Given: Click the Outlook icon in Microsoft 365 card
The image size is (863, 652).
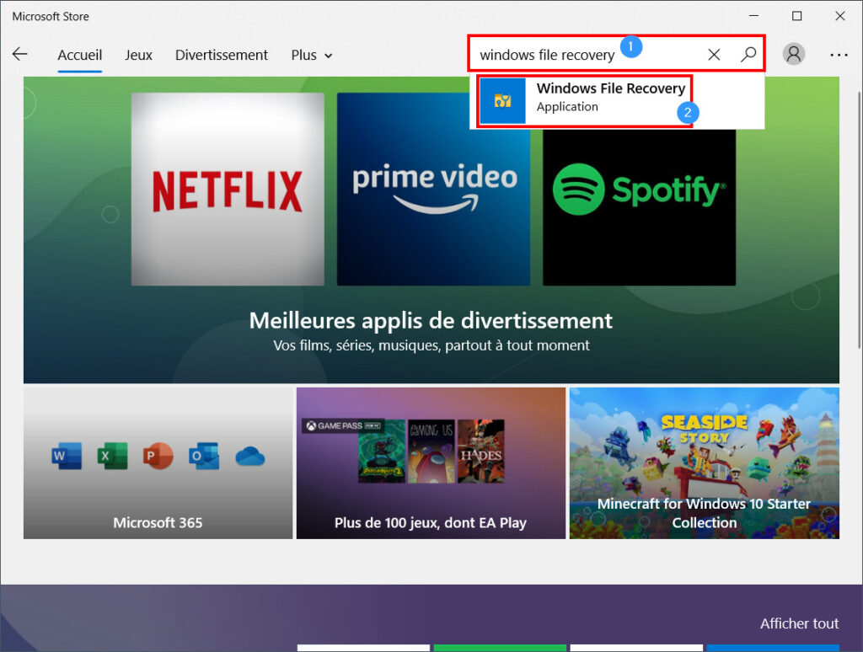Looking at the screenshot, I should click(x=204, y=456).
